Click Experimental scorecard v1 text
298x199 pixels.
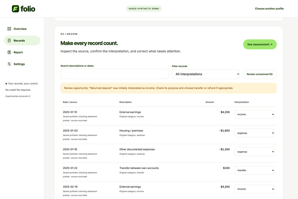tap(18, 96)
